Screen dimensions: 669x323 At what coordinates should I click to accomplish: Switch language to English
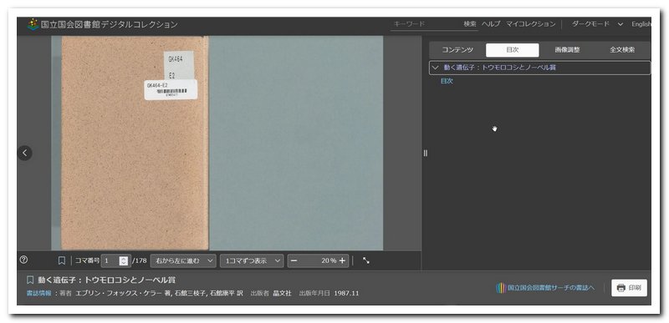[641, 24]
